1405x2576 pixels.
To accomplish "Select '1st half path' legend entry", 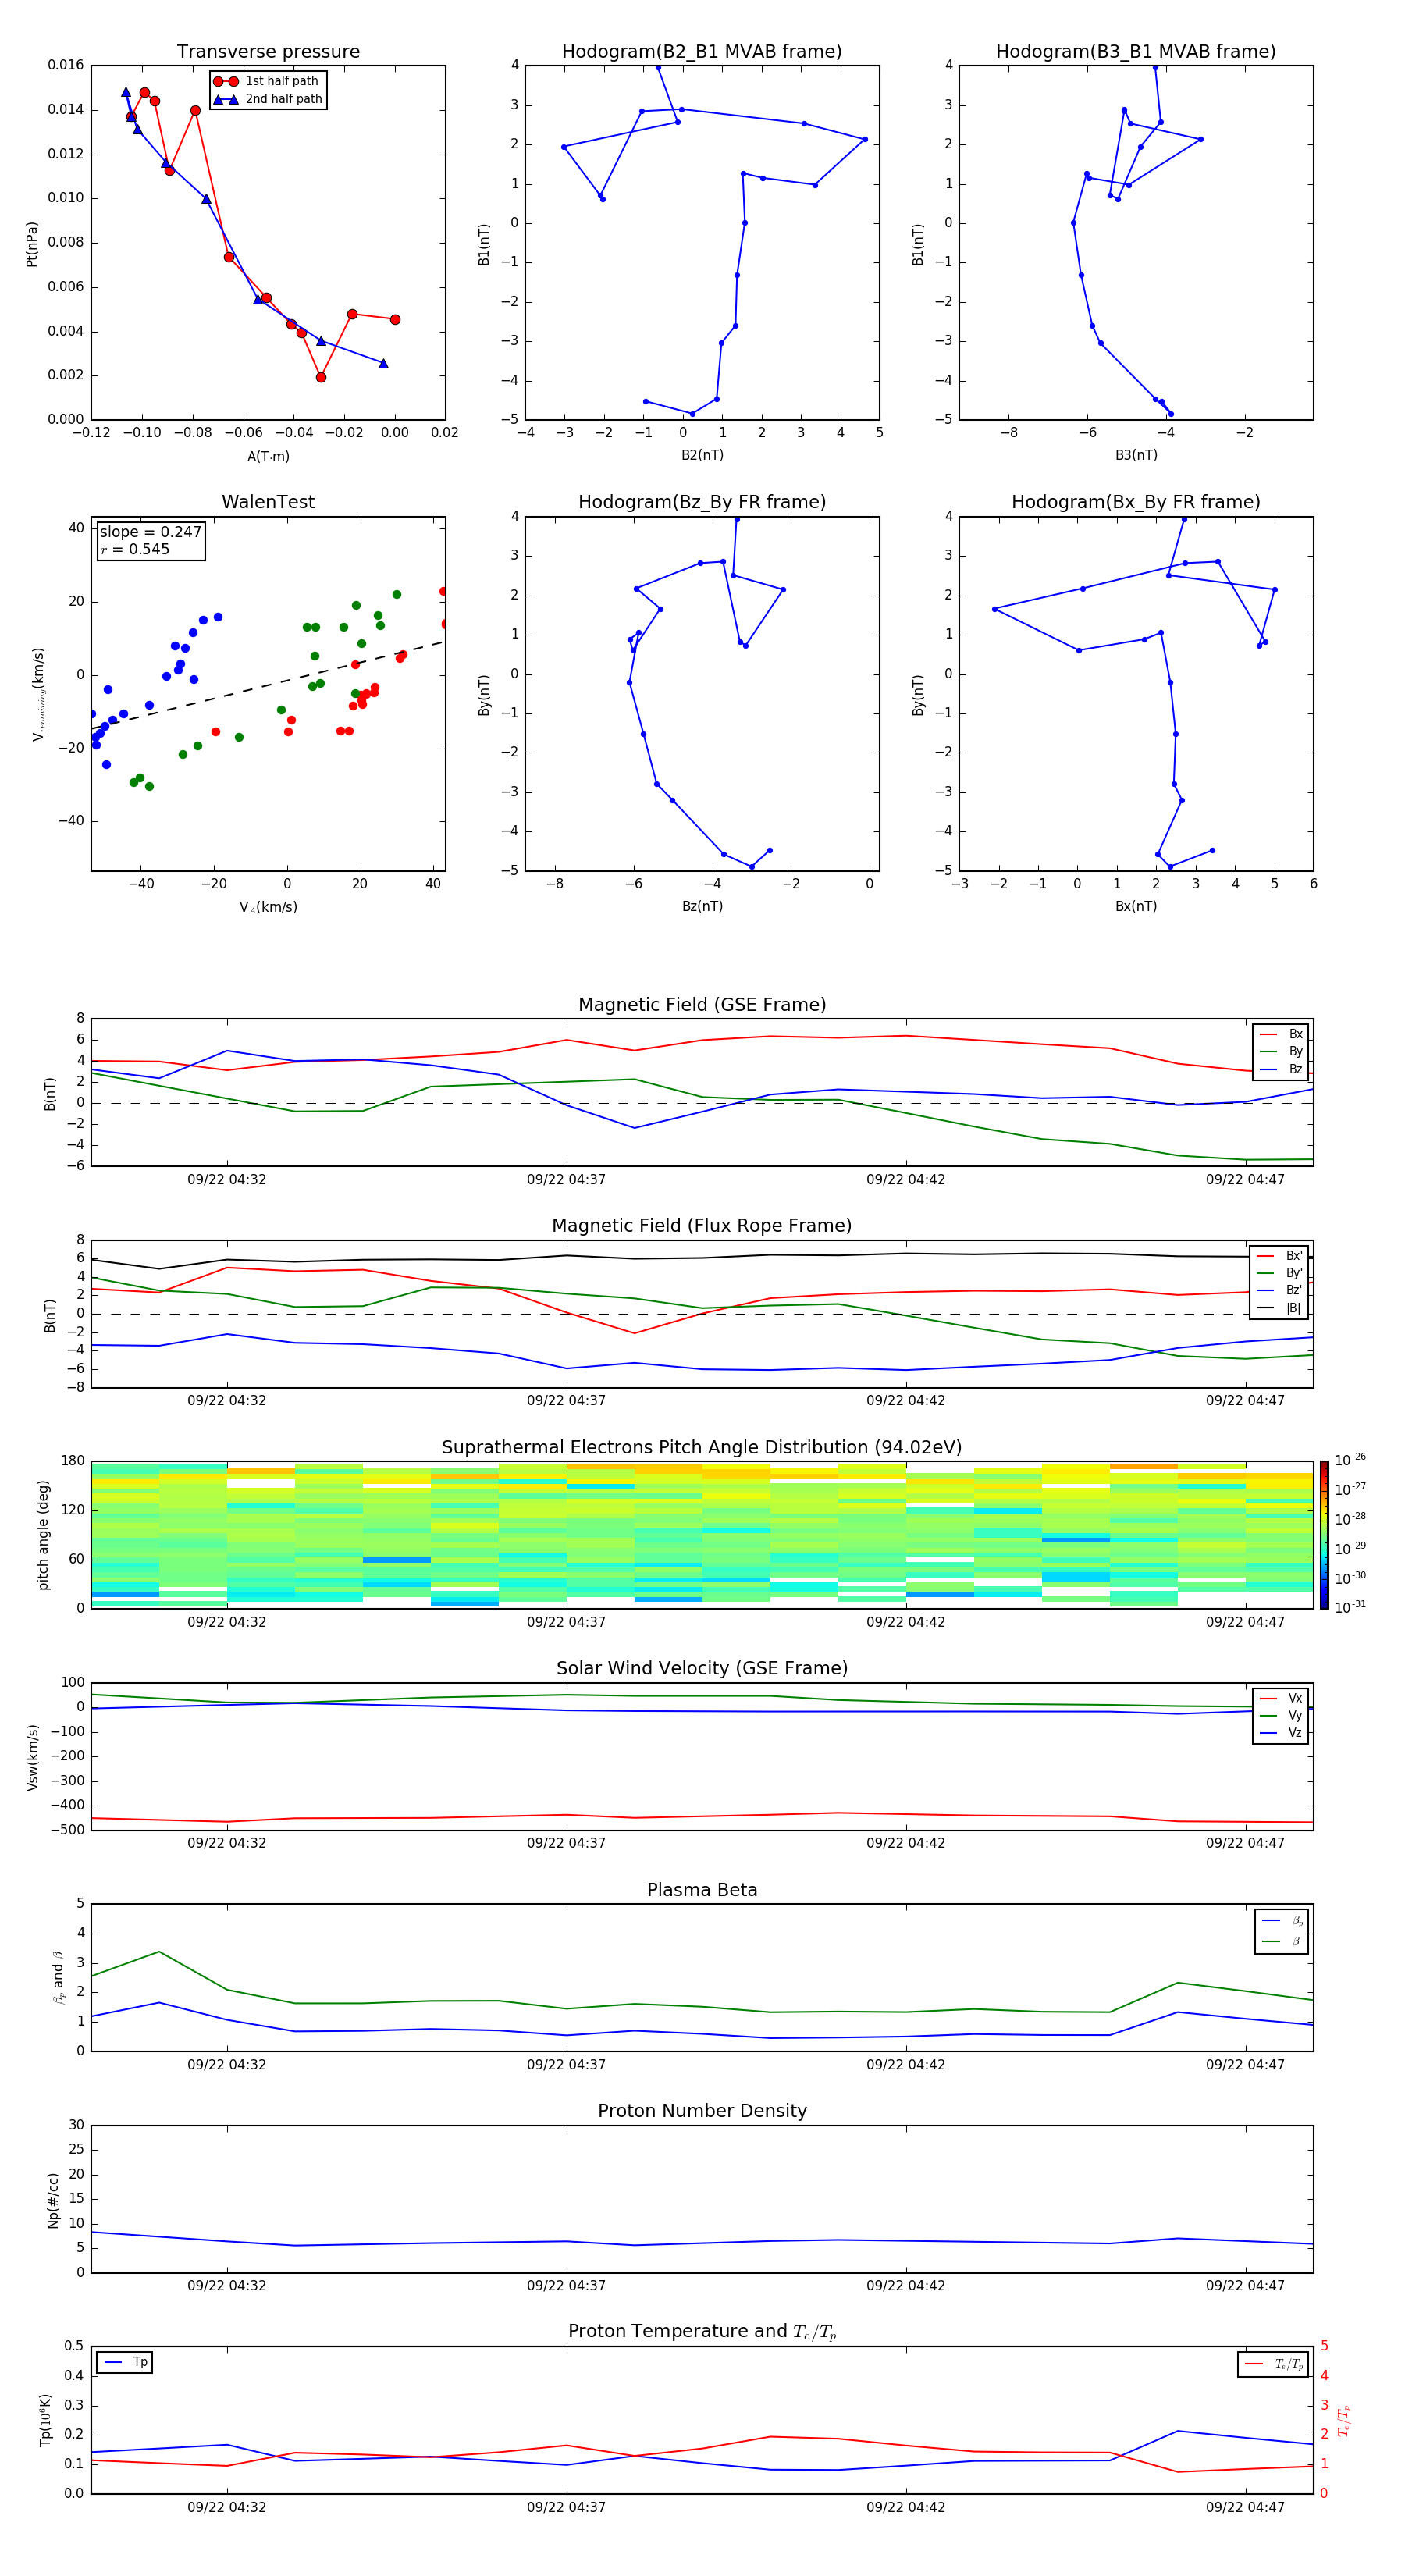I will (x=266, y=81).
